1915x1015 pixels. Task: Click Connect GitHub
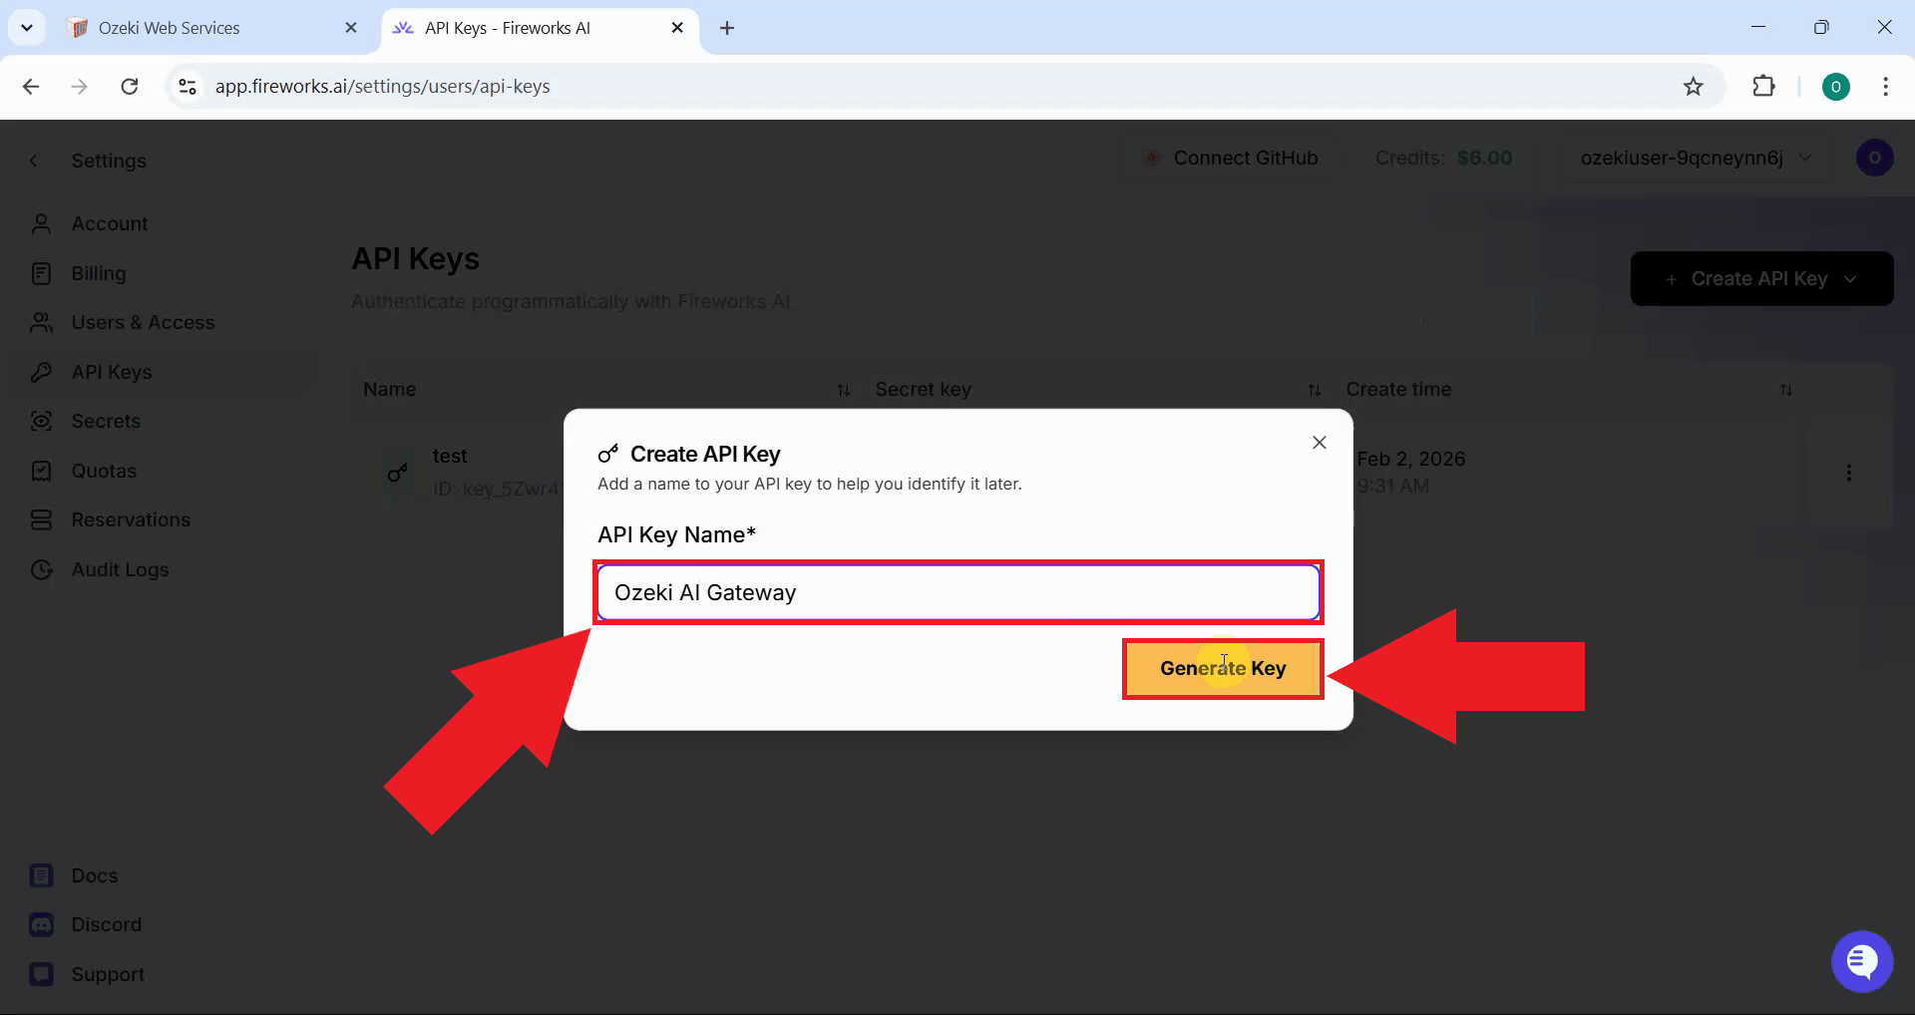coord(1233,158)
